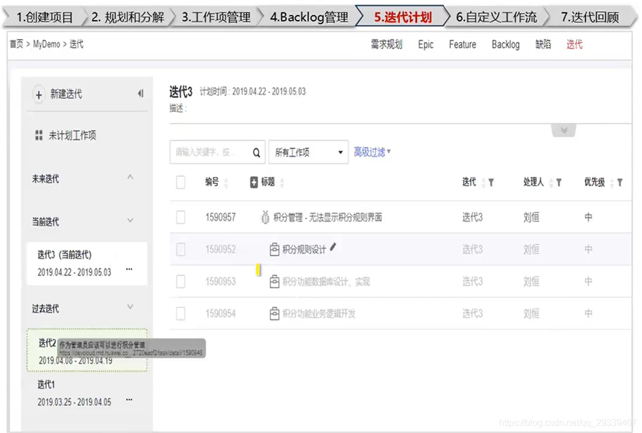Switch to the 迭代 tab

(x=574, y=44)
